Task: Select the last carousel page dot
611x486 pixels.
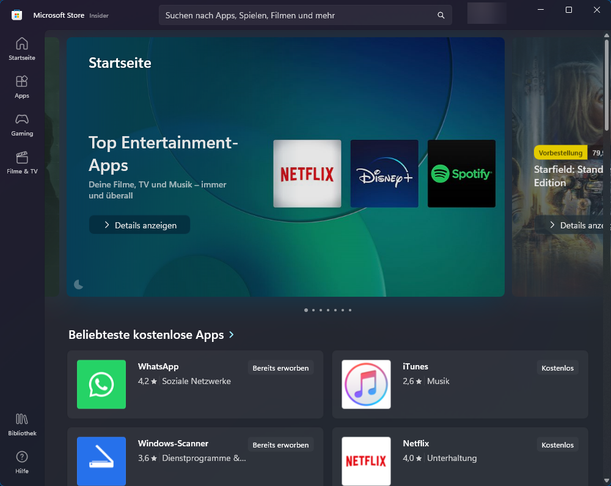Action: (x=350, y=310)
